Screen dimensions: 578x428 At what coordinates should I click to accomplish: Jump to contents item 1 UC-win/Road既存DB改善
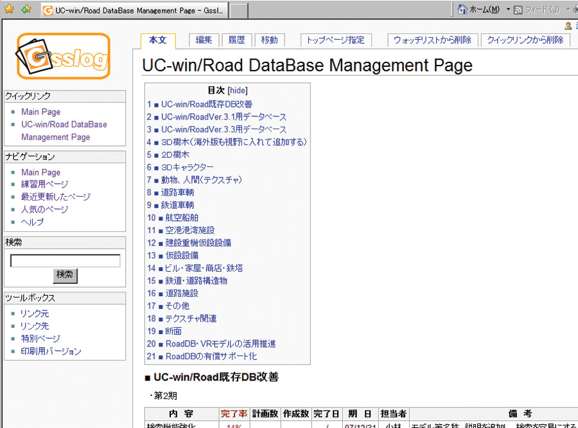point(207,104)
